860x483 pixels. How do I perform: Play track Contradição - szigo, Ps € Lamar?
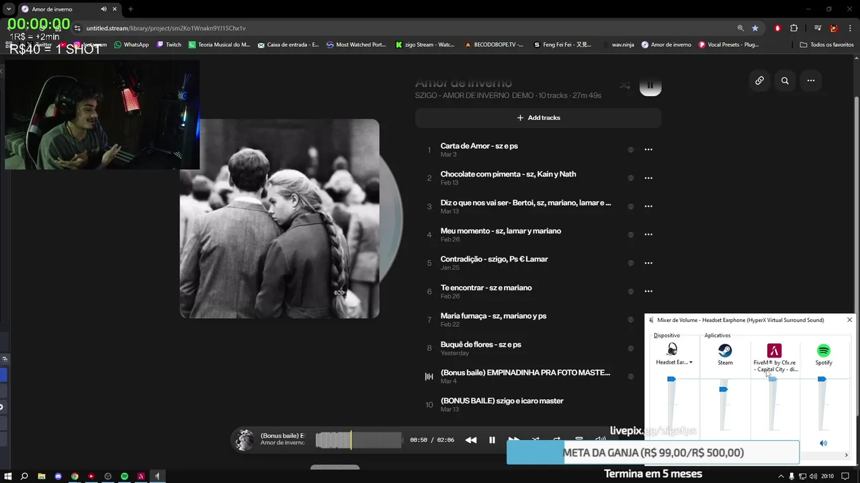[x=494, y=259]
